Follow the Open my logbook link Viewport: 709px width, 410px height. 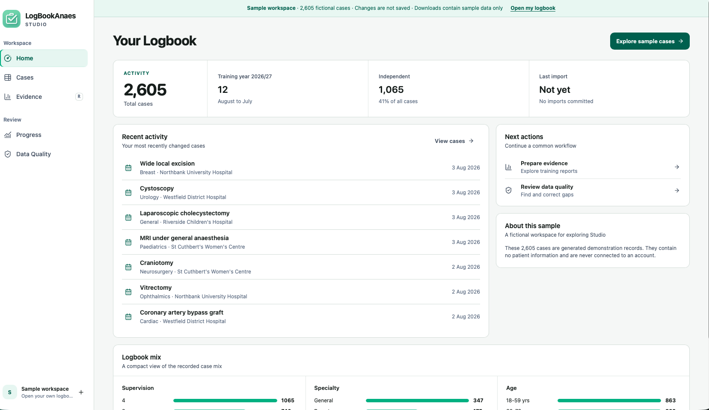(533, 8)
